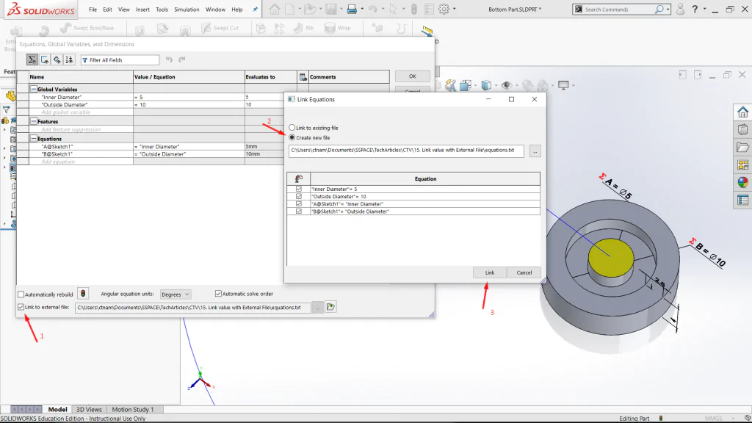Open the linked equations file icon
Screen dimensions: 752x423
pos(330,307)
